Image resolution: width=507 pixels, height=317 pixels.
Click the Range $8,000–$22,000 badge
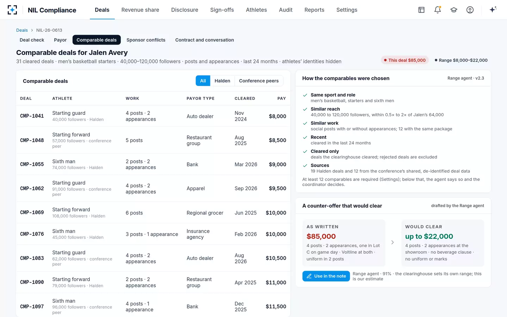click(x=461, y=60)
